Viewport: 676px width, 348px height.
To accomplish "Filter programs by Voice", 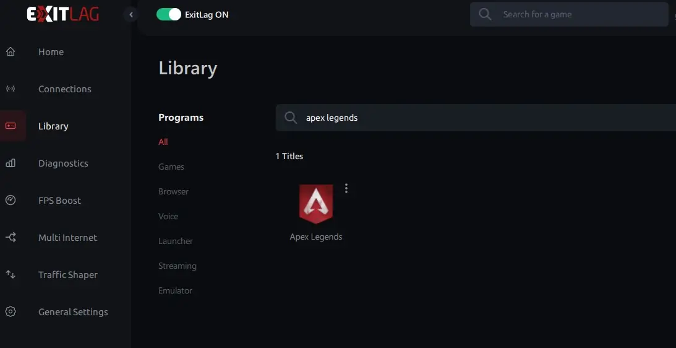I will [x=168, y=216].
